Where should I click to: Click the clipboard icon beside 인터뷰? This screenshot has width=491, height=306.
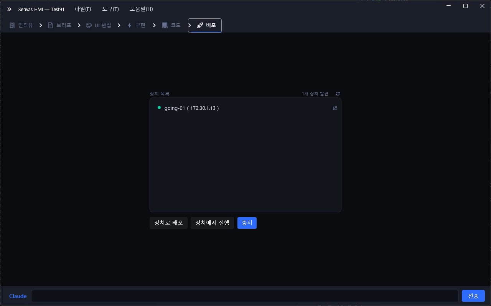pyautogui.click(x=12, y=25)
